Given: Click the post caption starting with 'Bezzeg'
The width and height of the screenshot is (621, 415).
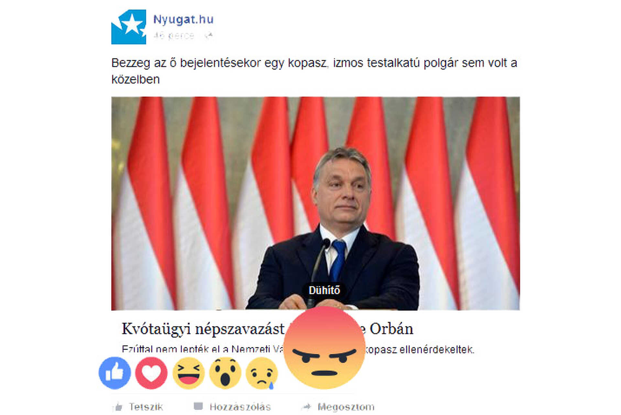Looking at the screenshot, I should (x=314, y=71).
